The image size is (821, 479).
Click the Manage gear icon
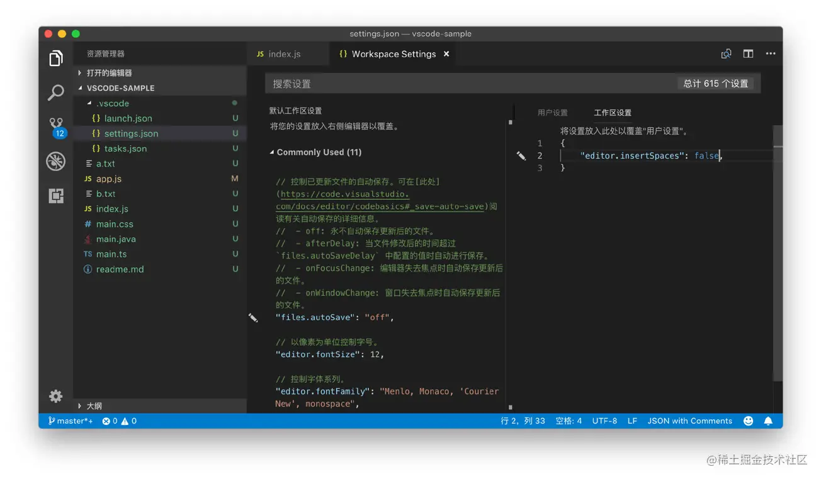point(56,396)
